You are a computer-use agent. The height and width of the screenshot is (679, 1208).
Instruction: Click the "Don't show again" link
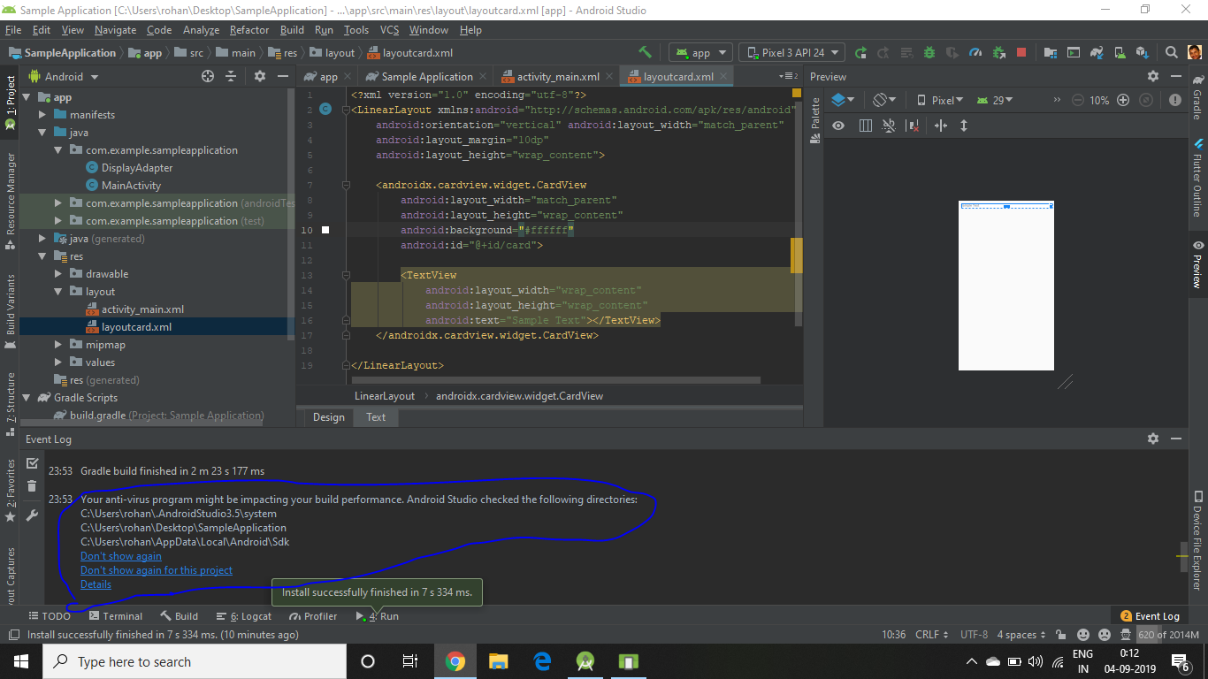click(121, 556)
